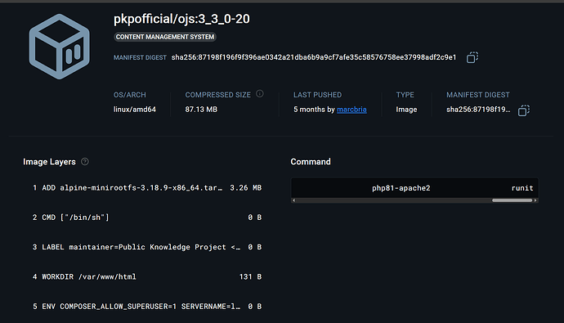Open the Compressed Size info icon
The width and height of the screenshot is (564, 323).
click(x=260, y=94)
